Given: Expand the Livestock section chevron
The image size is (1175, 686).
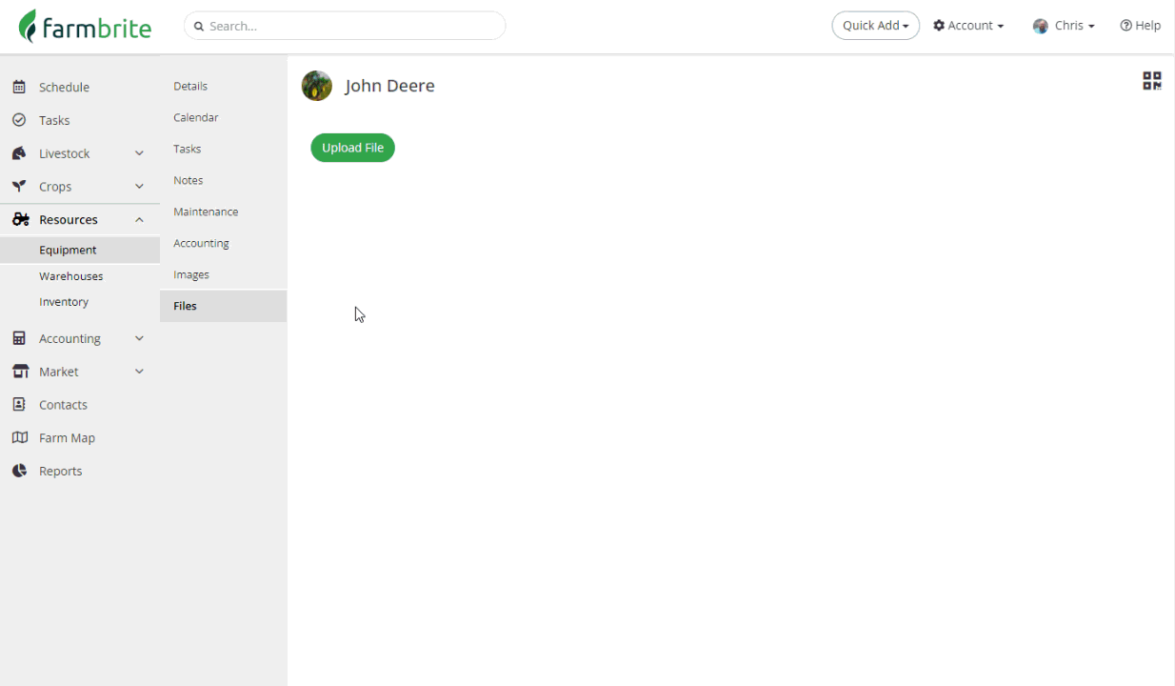Looking at the screenshot, I should (139, 153).
